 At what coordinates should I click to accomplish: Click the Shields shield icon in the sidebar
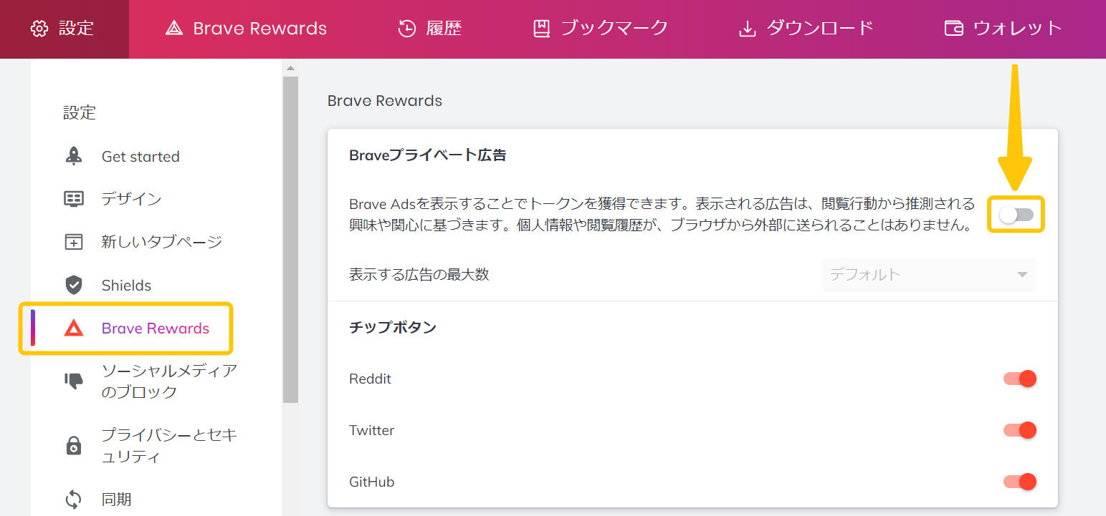pyautogui.click(x=74, y=285)
